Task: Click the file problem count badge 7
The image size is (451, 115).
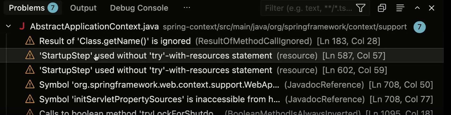Action: pyautogui.click(x=419, y=27)
